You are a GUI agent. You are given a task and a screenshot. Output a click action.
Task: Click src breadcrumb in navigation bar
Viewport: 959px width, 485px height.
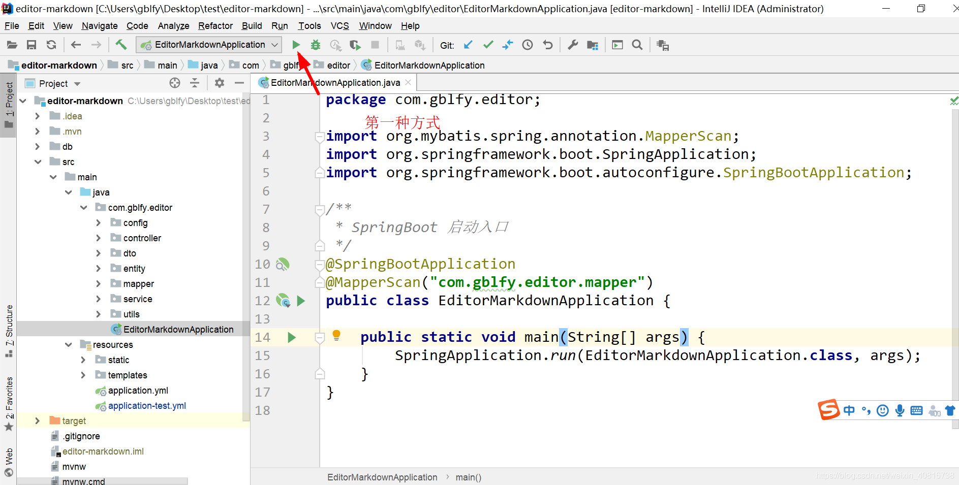[121, 65]
